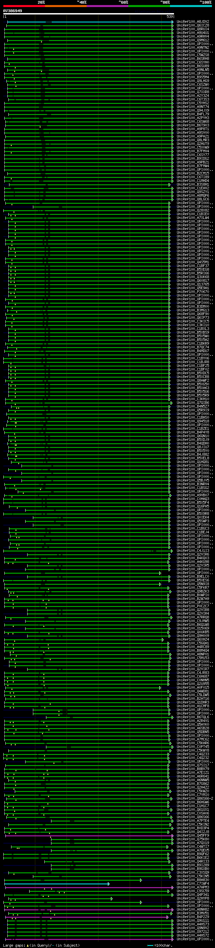Select UniRef100_B6SRH8 entry
The height and width of the screenshot is (948, 215).
[x=193, y=59]
